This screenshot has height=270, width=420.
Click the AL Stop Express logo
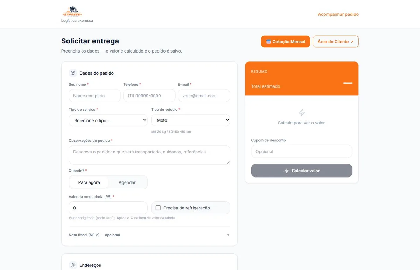click(72, 12)
